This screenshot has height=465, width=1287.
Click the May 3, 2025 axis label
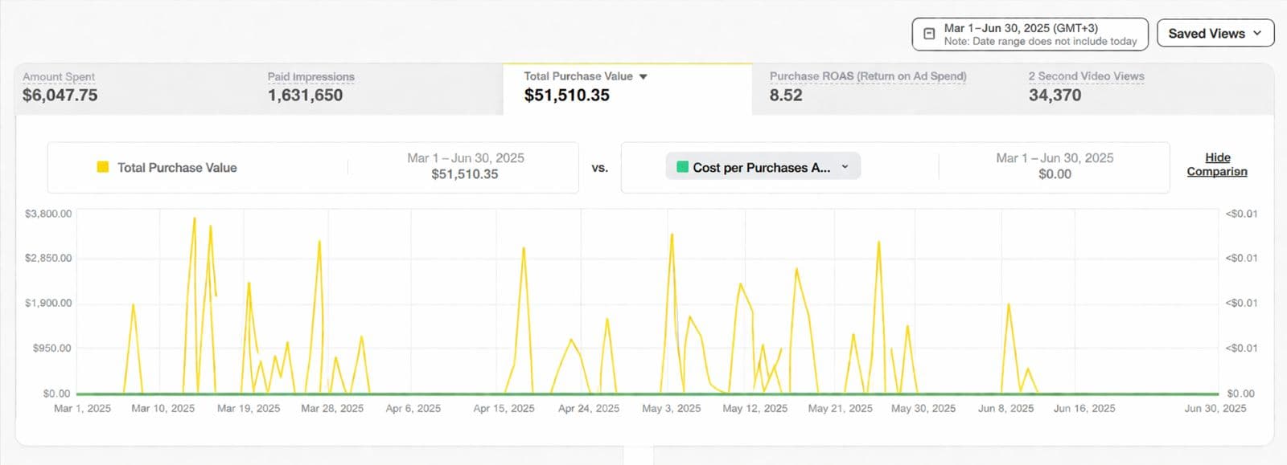click(671, 409)
